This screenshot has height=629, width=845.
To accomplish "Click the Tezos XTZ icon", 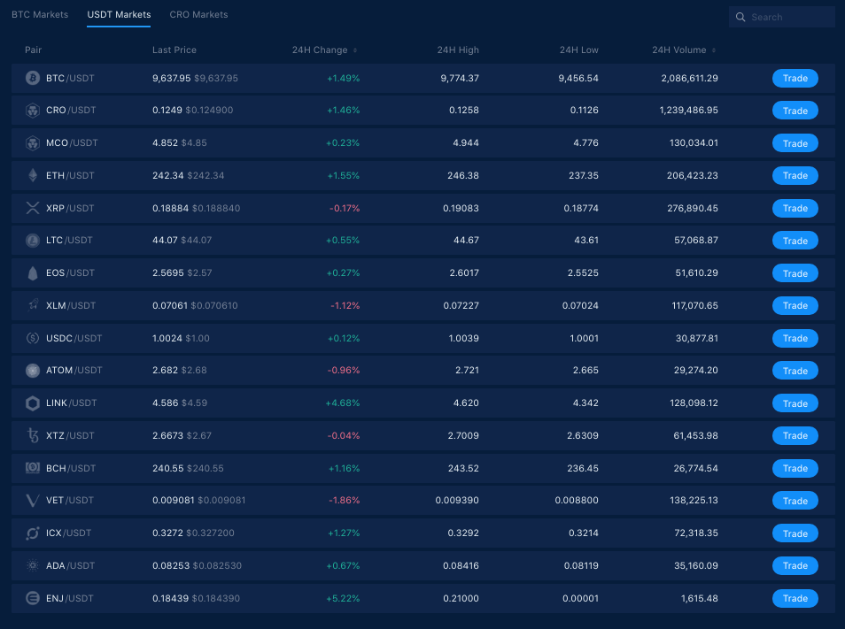I will click(x=33, y=435).
